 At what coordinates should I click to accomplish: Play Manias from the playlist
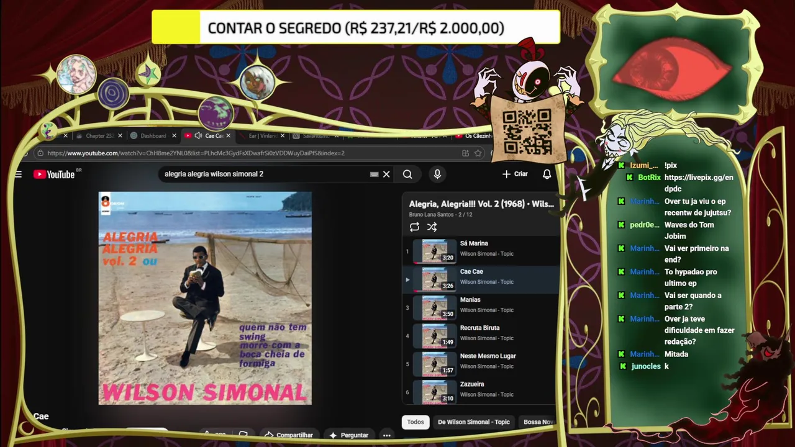[481, 308]
